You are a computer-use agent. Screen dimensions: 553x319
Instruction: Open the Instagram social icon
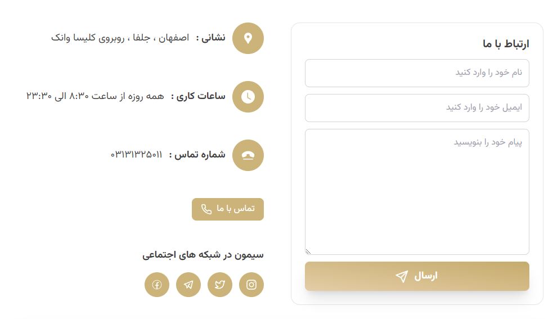click(x=251, y=285)
